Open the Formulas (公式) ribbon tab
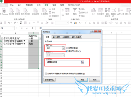Image resolution: width=131 pixels, height=97 pixels. coord(39,5)
